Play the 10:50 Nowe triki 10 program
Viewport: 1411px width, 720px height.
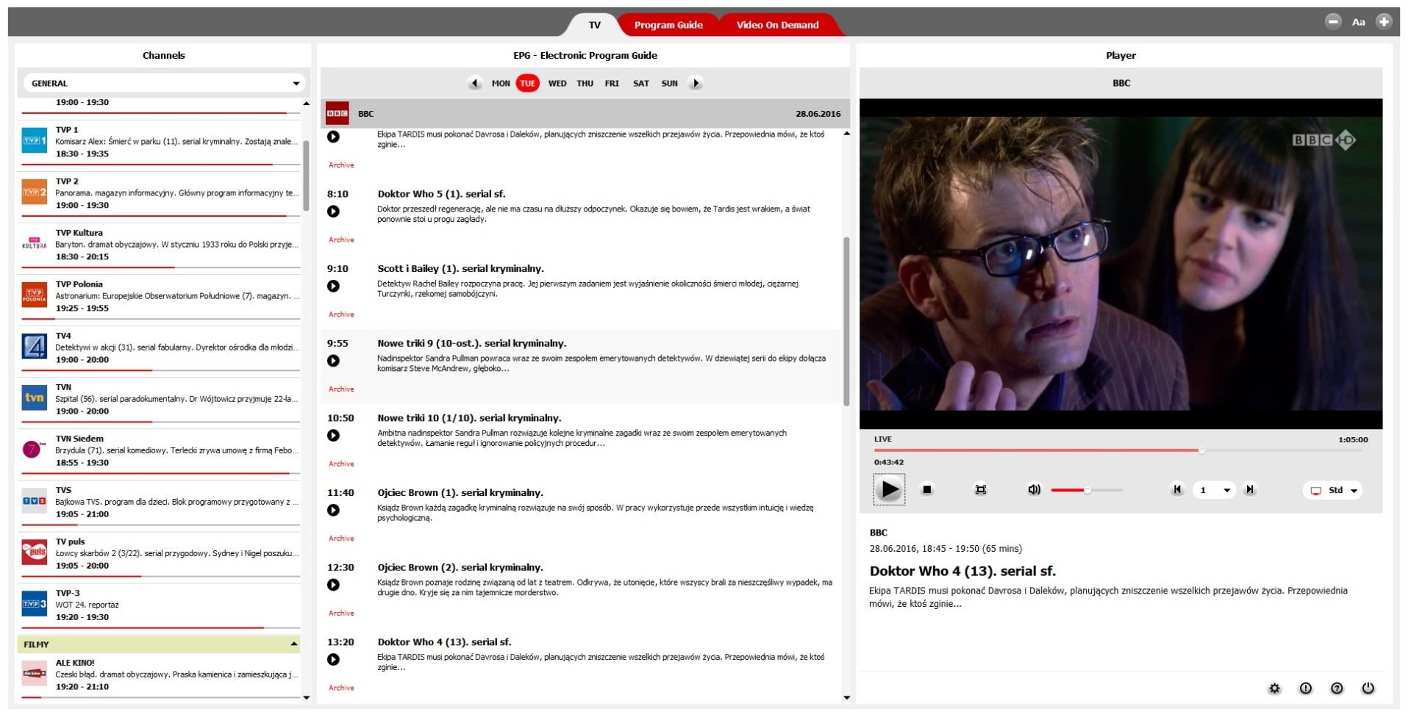coord(333,436)
